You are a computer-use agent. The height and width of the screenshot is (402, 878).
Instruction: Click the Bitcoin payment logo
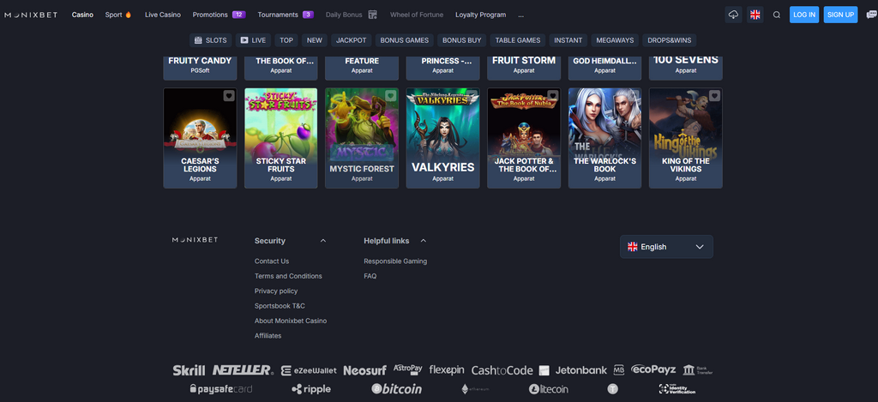pyautogui.click(x=396, y=389)
